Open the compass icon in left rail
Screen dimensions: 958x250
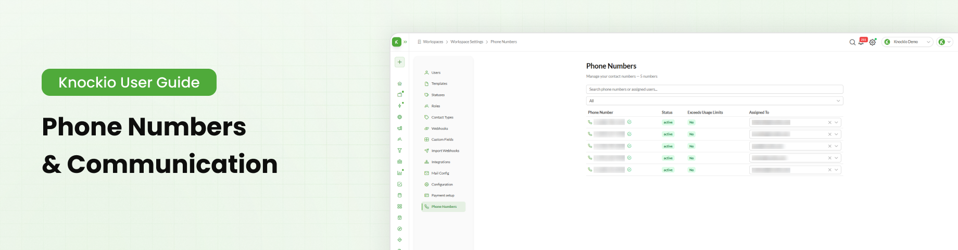[x=400, y=229]
